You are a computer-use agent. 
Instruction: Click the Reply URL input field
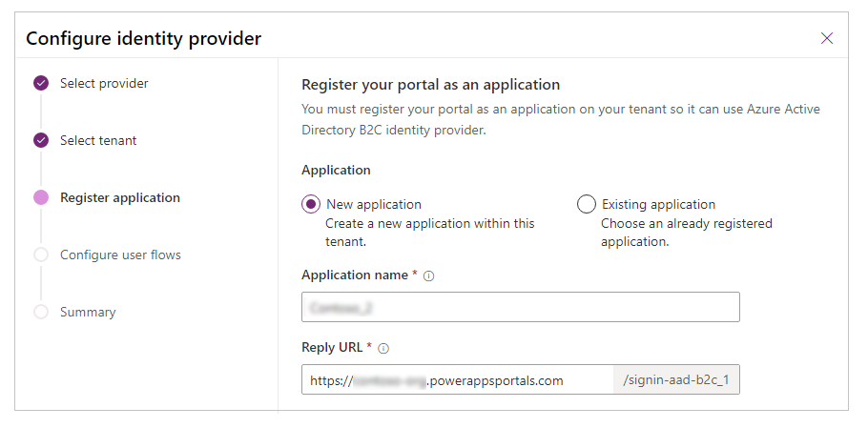point(458,380)
